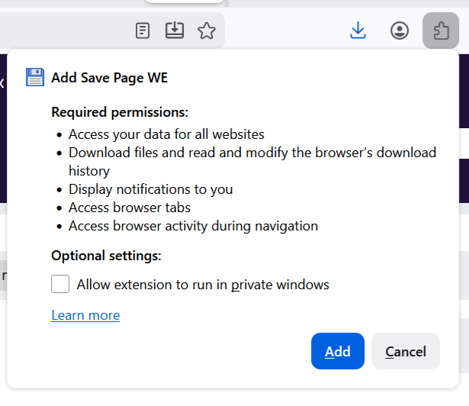Select 'Access your data for all websites' text

(x=166, y=134)
